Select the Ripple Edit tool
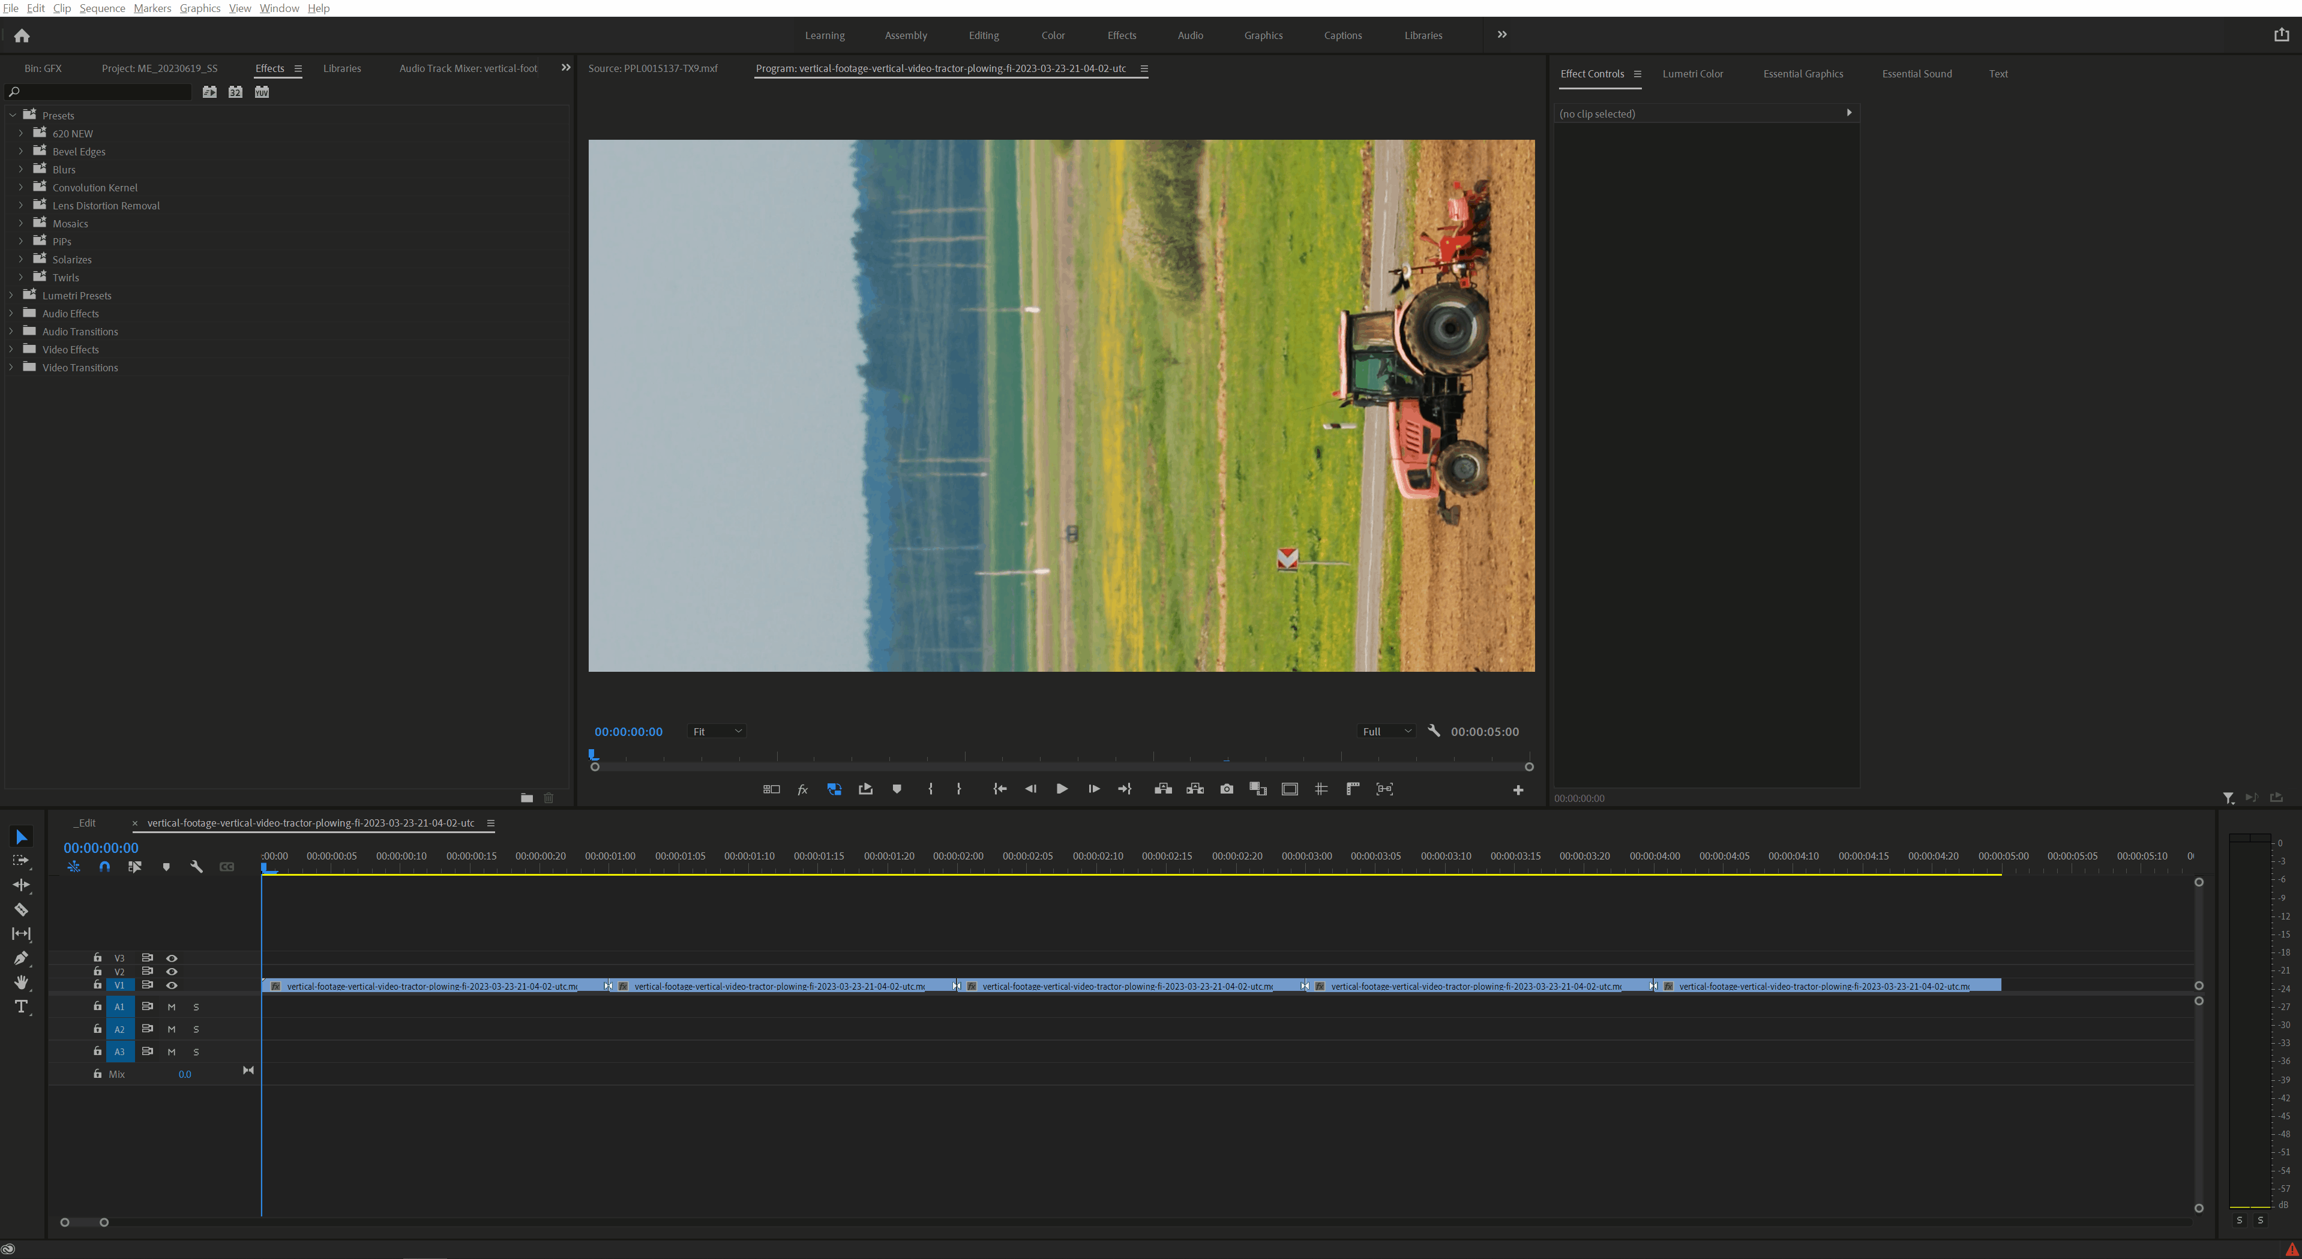Viewport: 2302px width, 1259px height. click(x=22, y=885)
